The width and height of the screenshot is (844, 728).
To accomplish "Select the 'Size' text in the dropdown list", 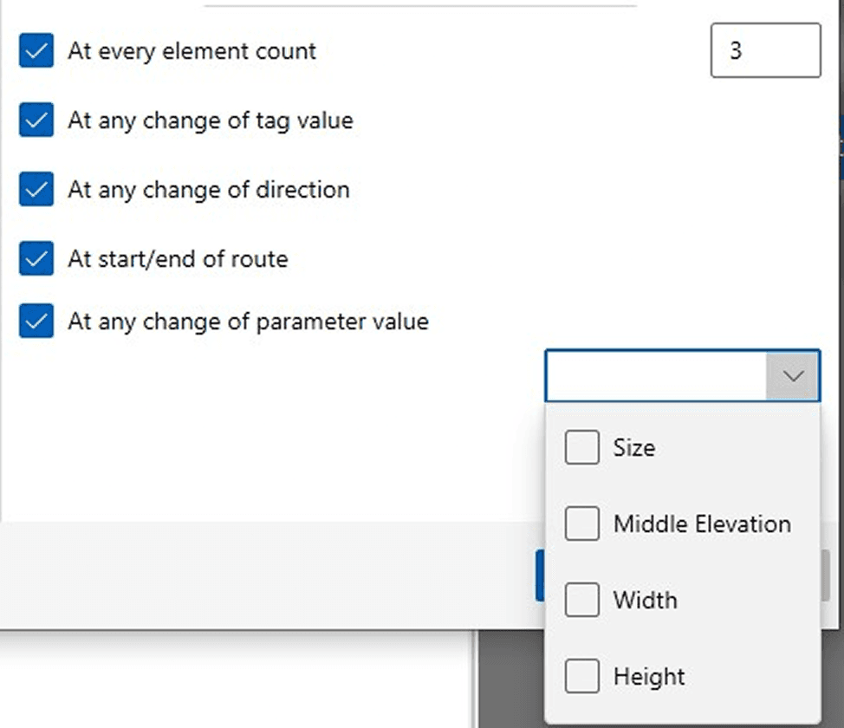I will pyautogui.click(x=633, y=448).
